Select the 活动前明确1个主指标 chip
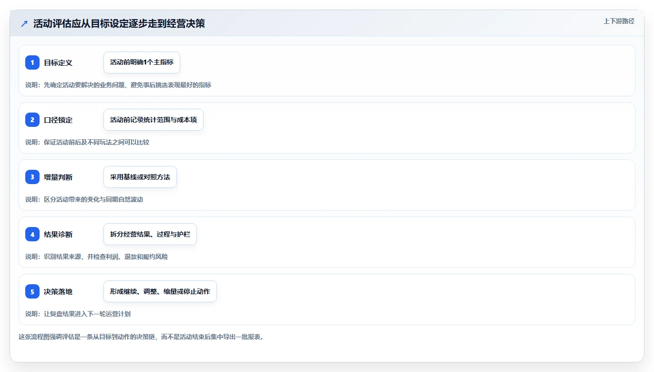 [142, 62]
